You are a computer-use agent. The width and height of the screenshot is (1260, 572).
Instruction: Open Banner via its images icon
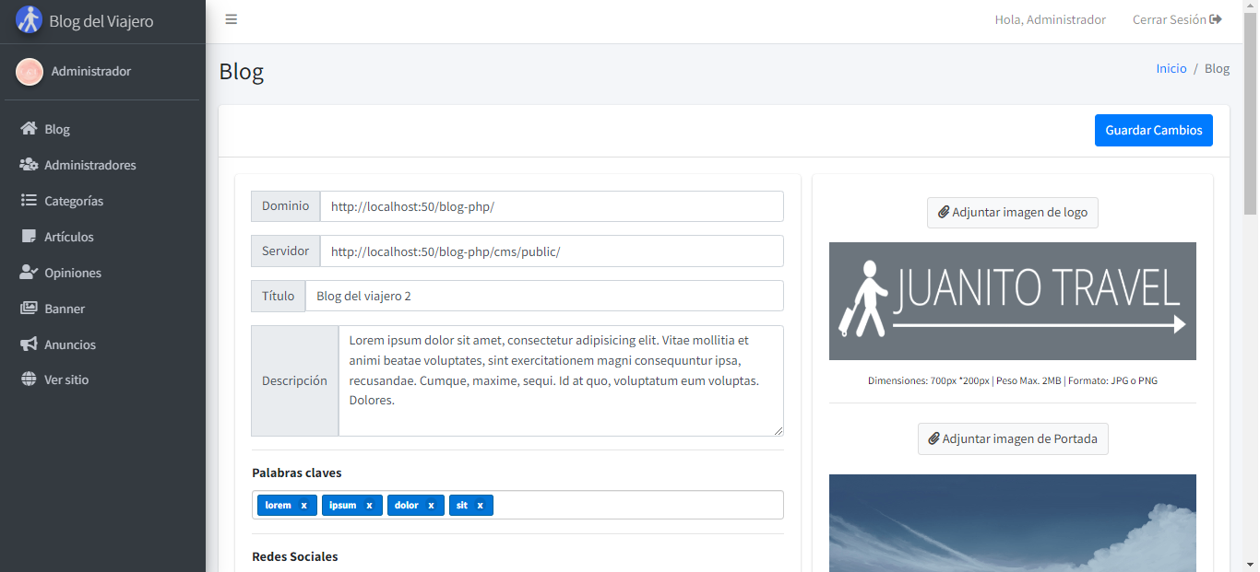point(29,309)
